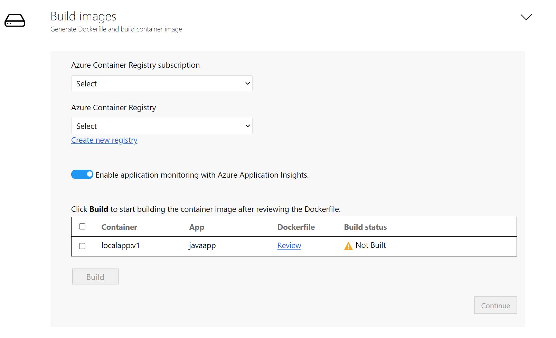Open the Azure Container Registry dropdown
The width and height of the screenshot is (556, 338).
(161, 126)
